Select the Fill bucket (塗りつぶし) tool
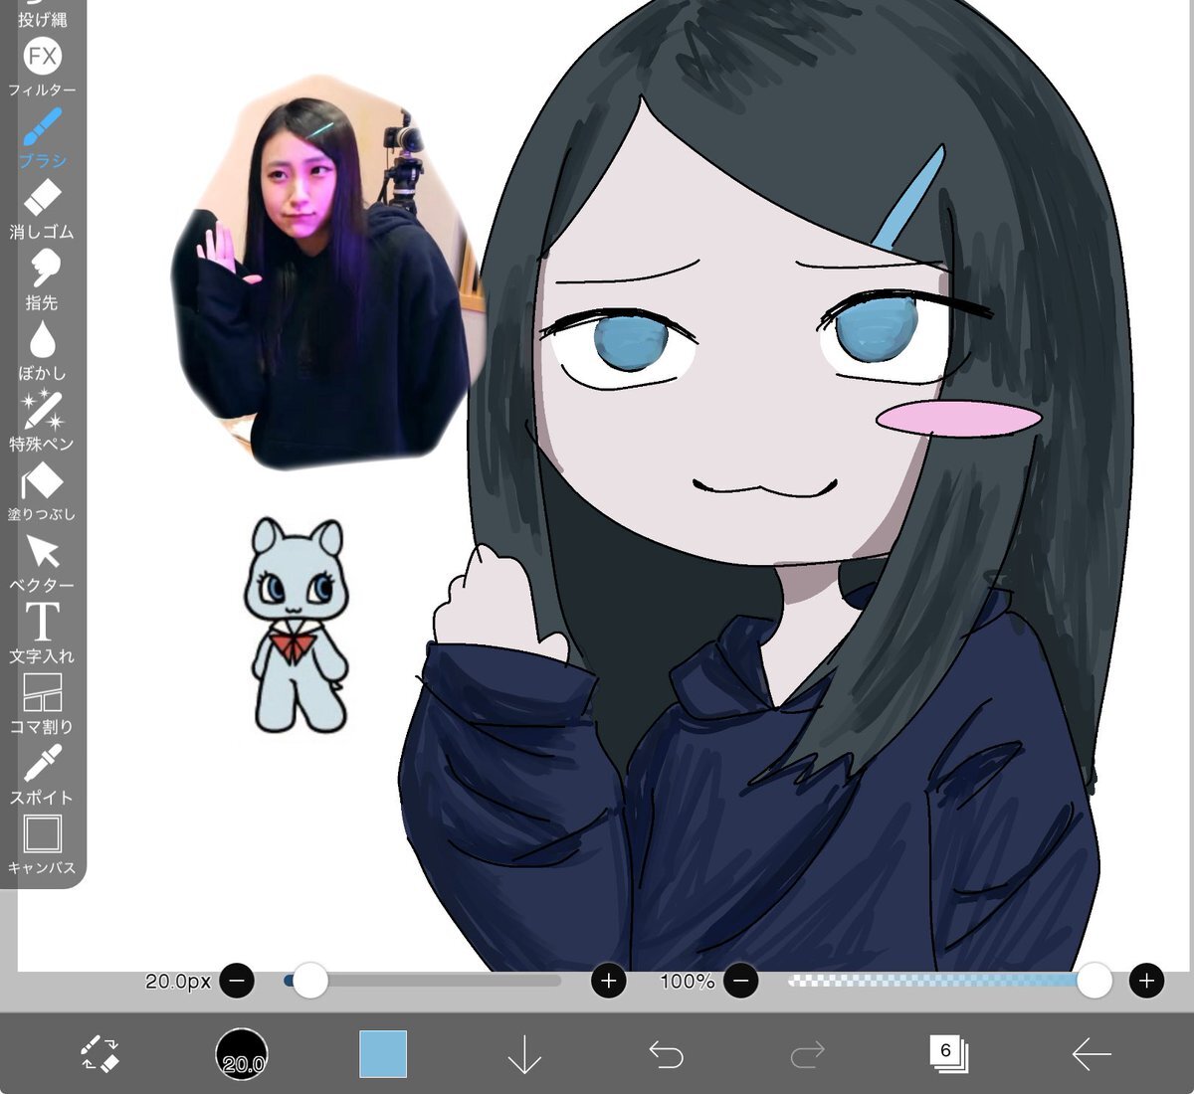 (x=42, y=492)
